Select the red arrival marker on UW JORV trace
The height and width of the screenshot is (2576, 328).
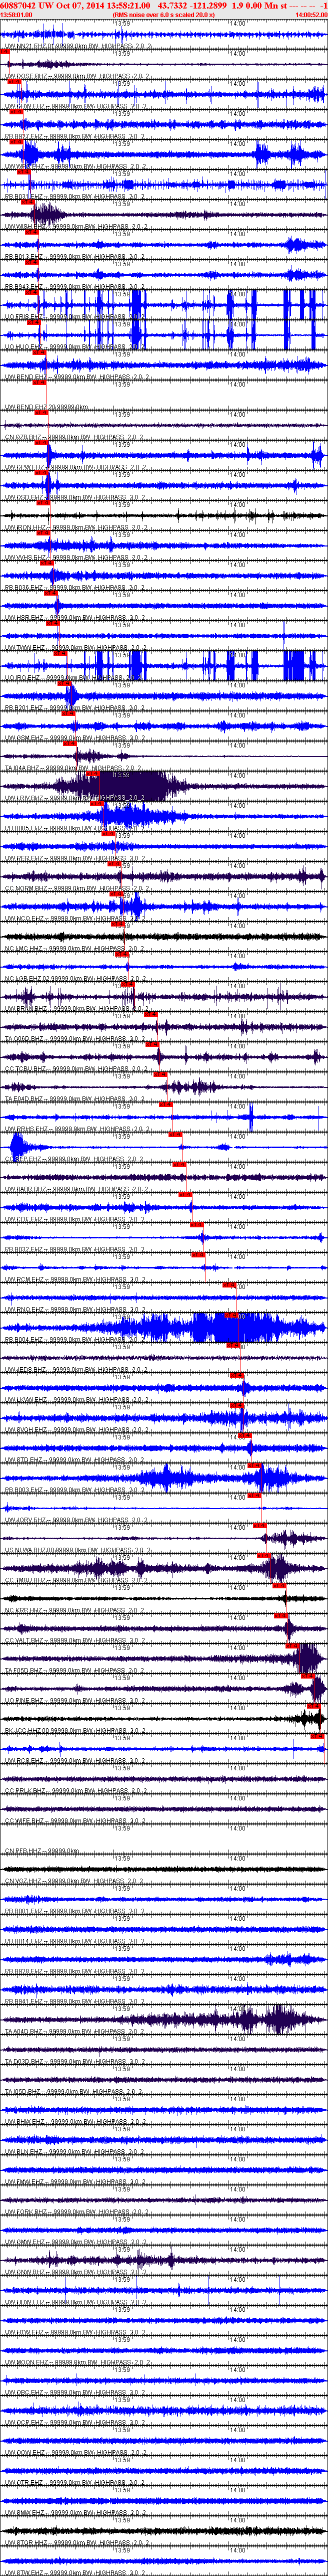(260, 1524)
